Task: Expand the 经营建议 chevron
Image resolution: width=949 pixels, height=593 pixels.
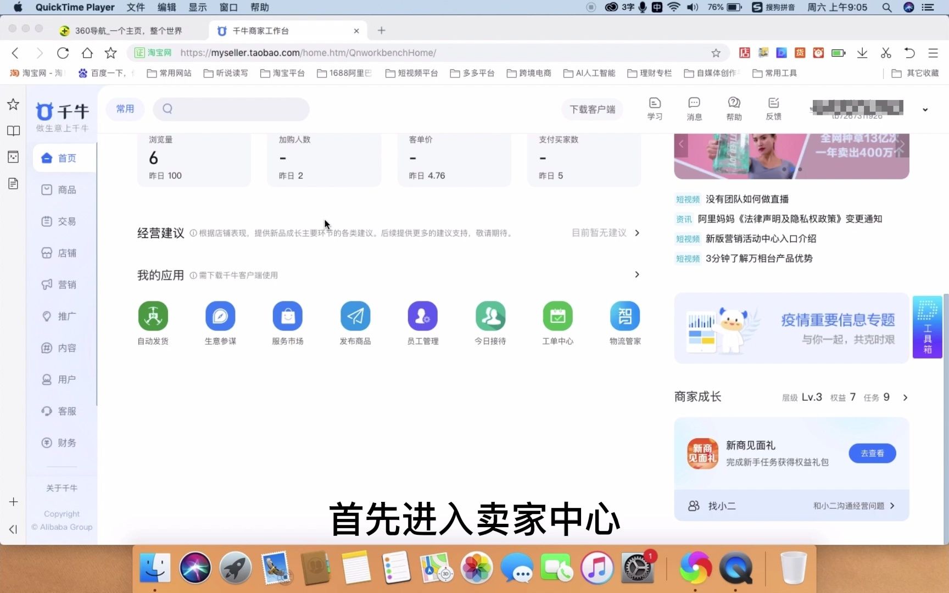Action: click(x=637, y=233)
